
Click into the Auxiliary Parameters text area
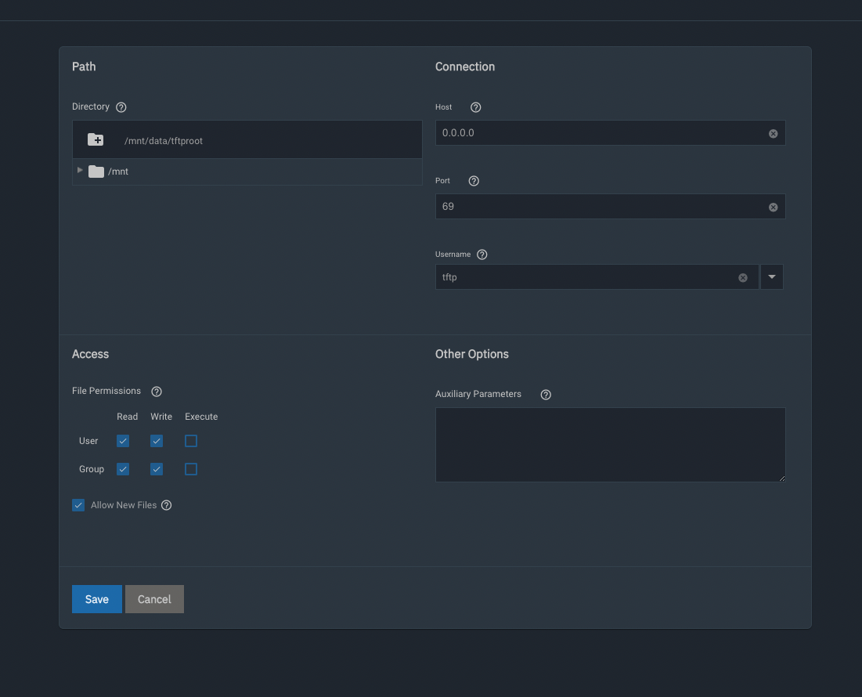[x=610, y=444]
